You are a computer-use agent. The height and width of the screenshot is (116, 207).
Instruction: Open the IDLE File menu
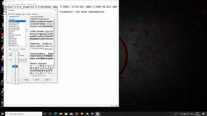[5, 4]
